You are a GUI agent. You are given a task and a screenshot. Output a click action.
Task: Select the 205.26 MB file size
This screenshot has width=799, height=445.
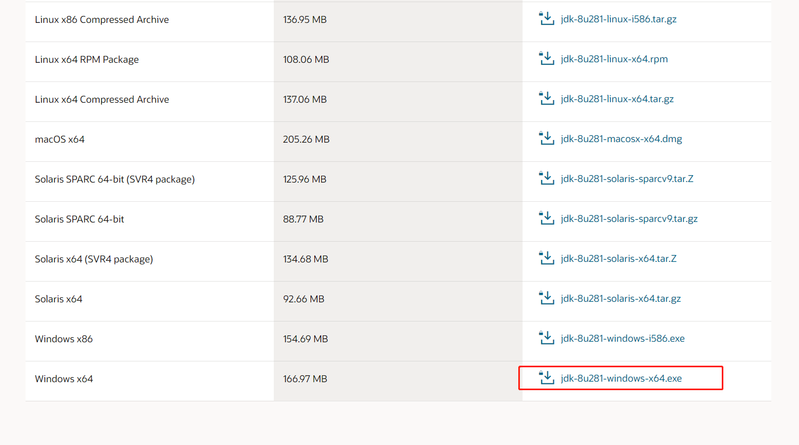pyautogui.click(x=306, y=139)
